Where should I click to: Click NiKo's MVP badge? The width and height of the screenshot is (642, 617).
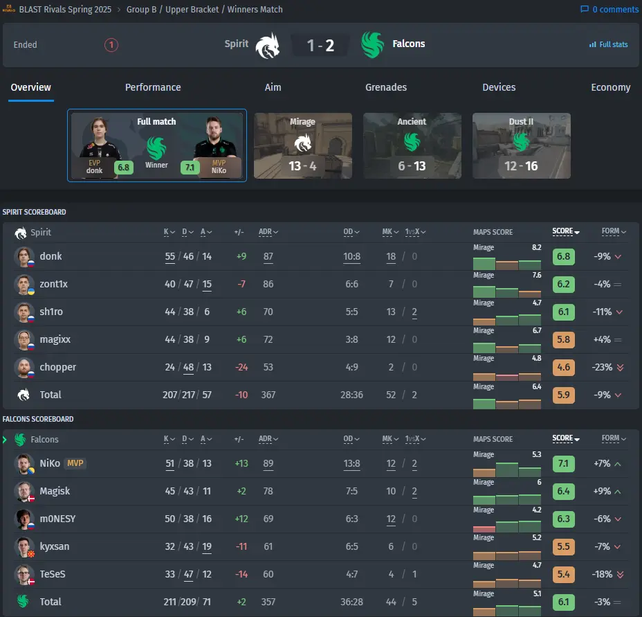(75, 463)
